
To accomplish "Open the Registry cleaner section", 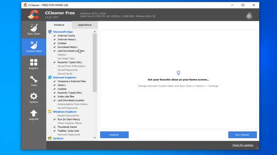I will tap(34, 64).
